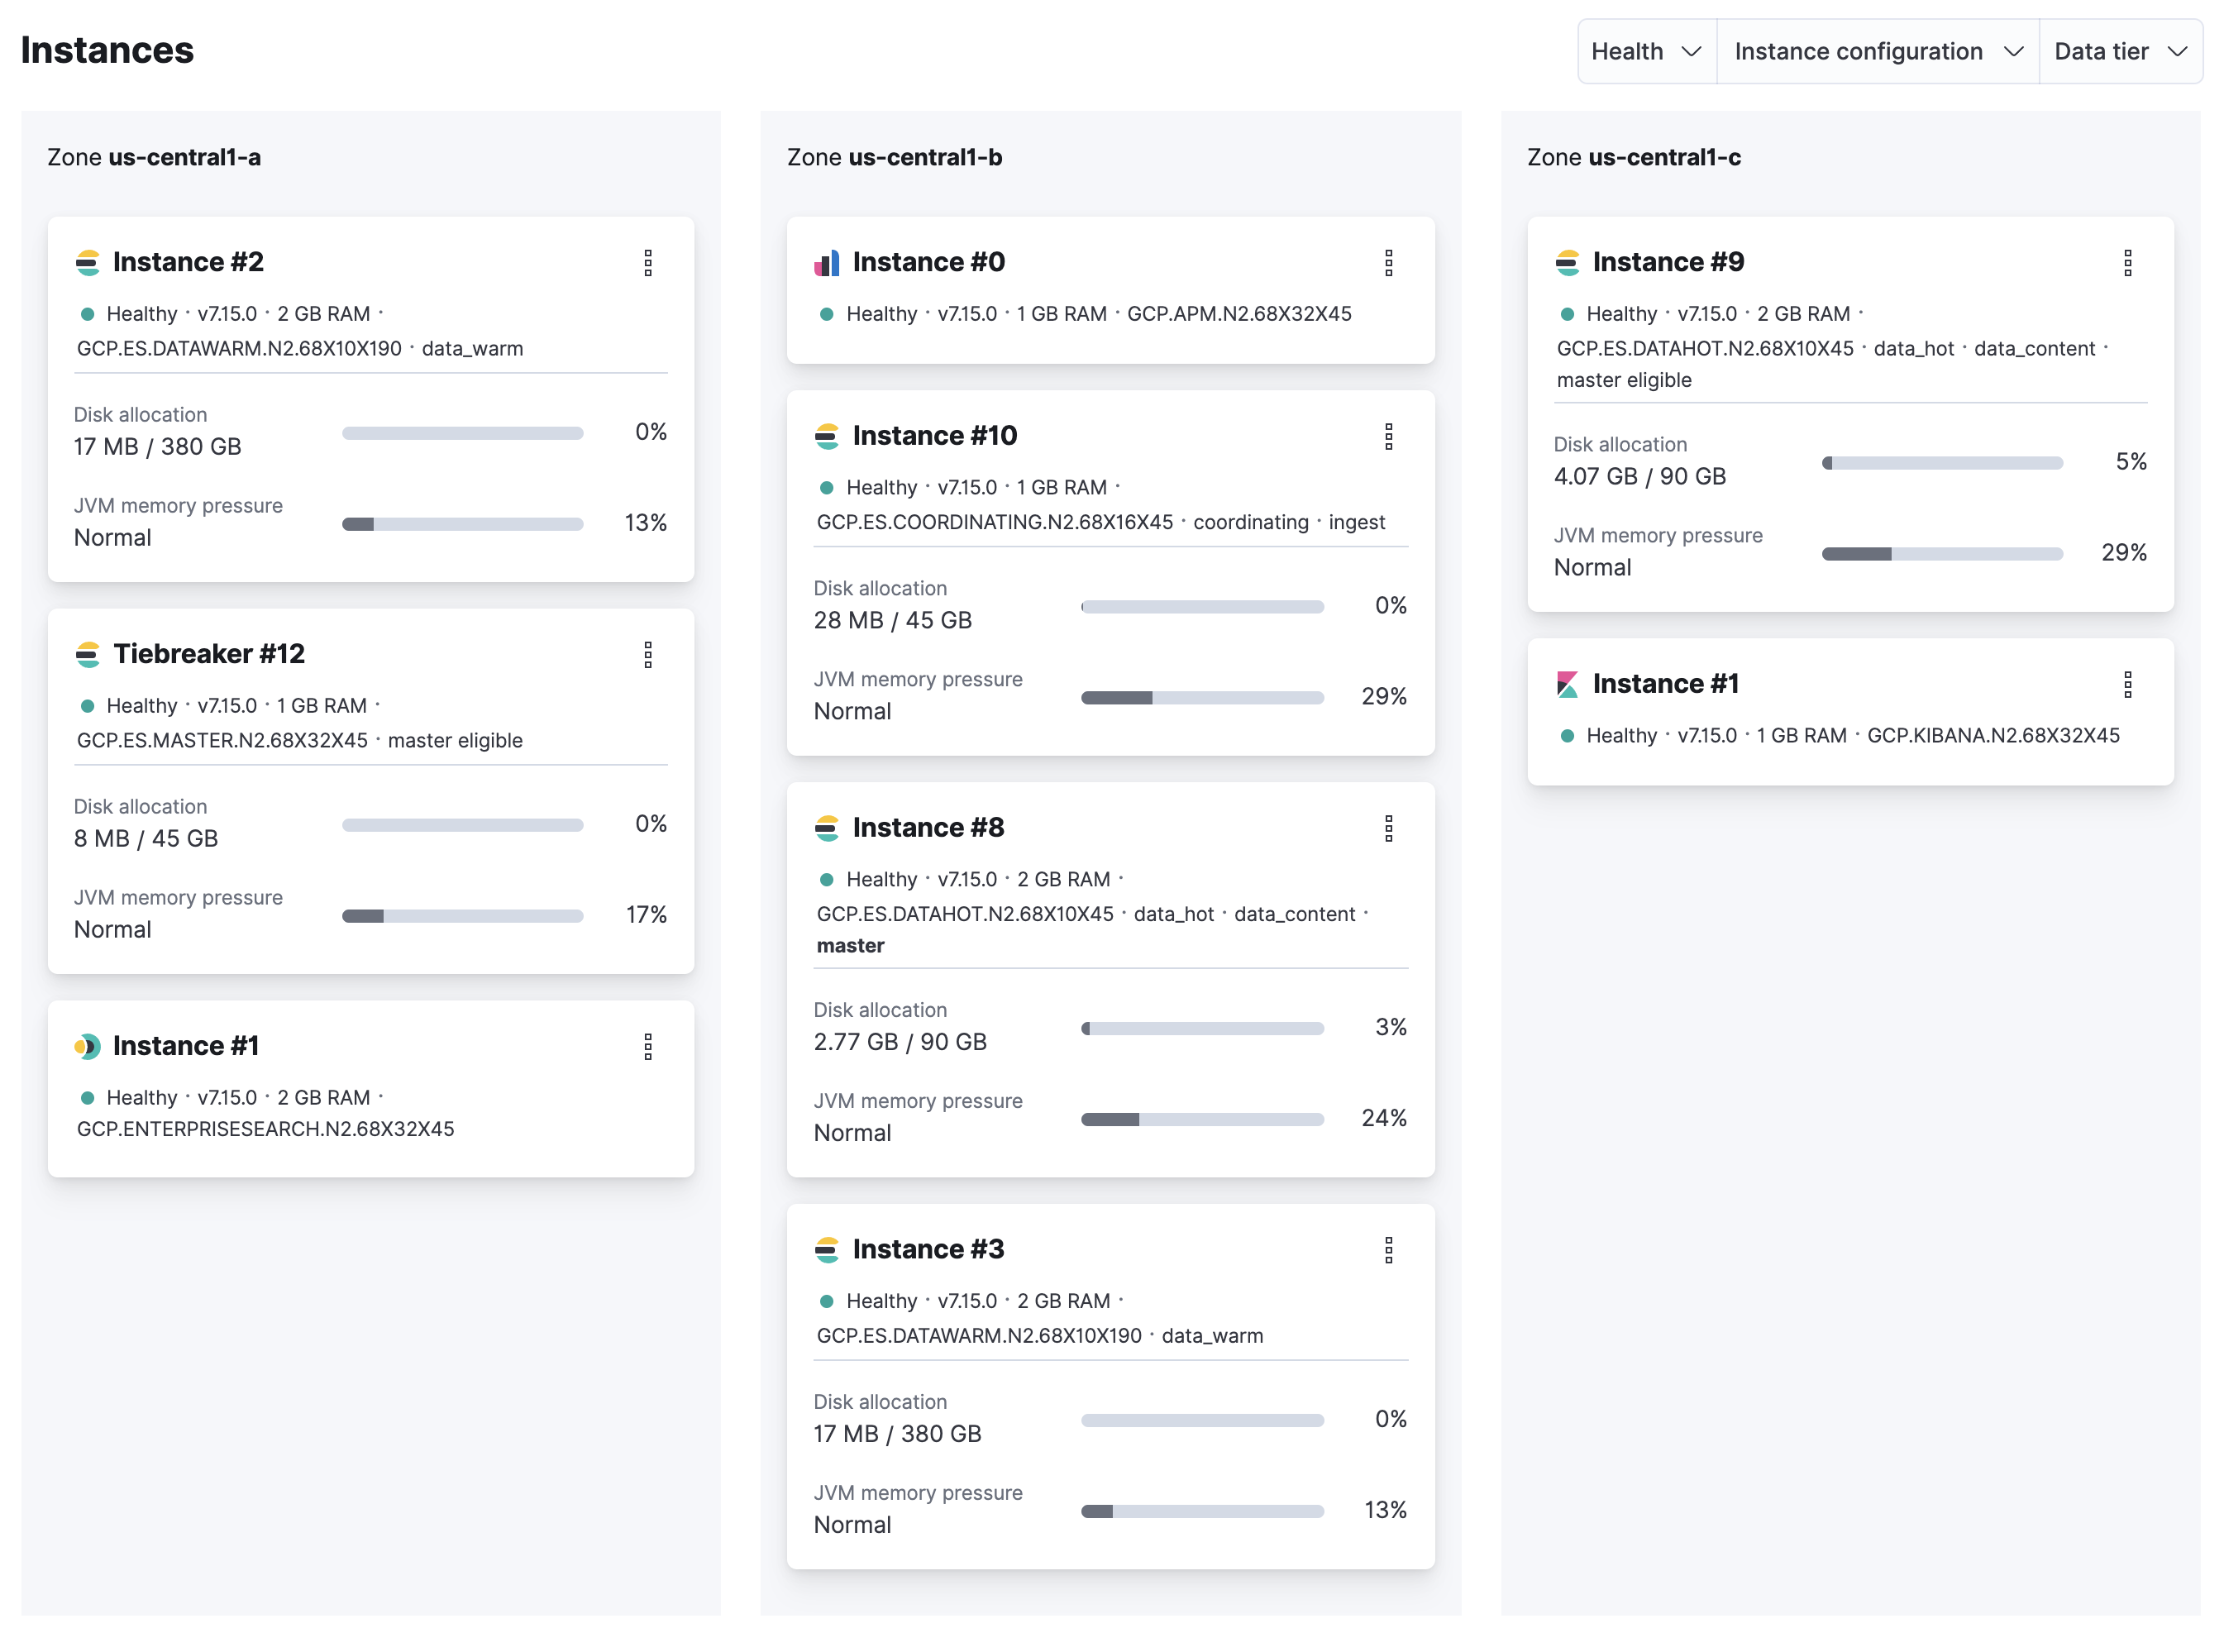Open the Instance #0 APM actions menu
This screenshot has width=2224, height=1652.
click(1388, 263)
